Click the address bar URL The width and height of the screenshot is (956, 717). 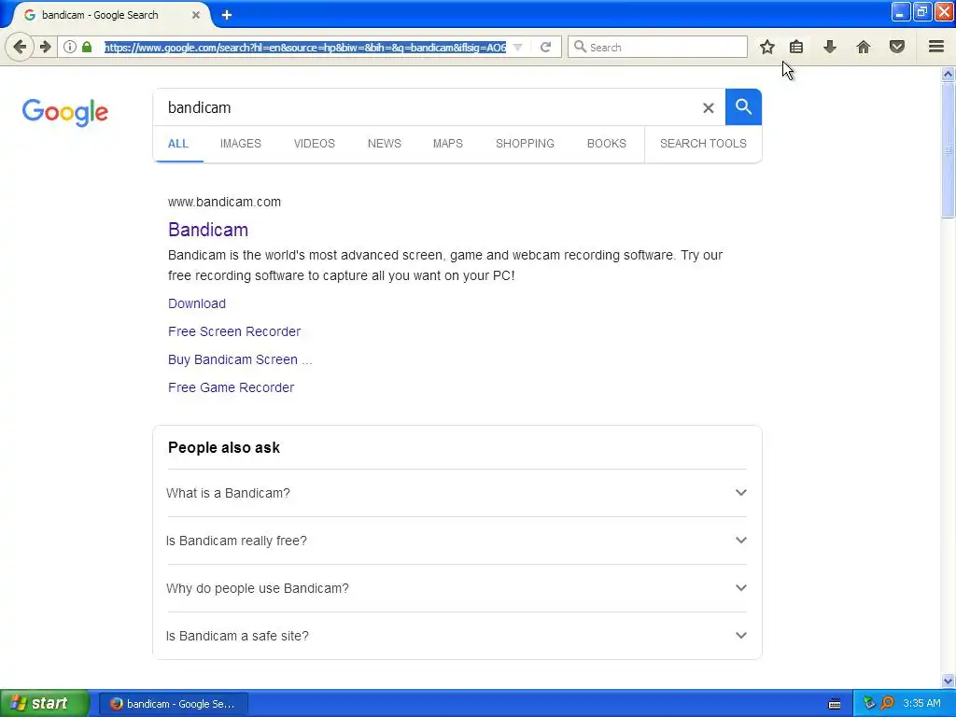pos(305,47)
